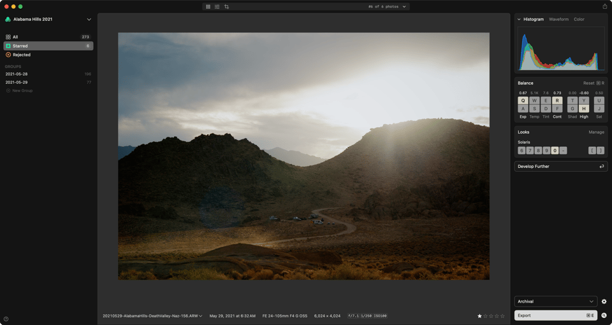This screenshot has height=325, width=612.
Task: Switch to the Histogram tab
Action: pyautogui.click(x=534, y=19)
